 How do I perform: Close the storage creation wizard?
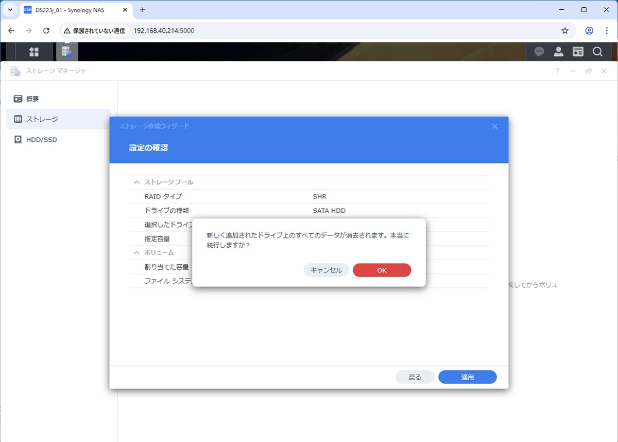[x=495, y=126]
